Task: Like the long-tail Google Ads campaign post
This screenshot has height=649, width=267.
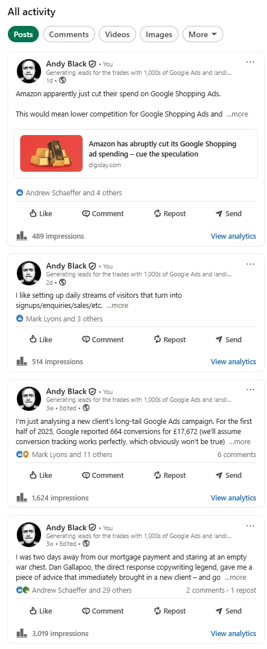Action: (x=41, y=475)
